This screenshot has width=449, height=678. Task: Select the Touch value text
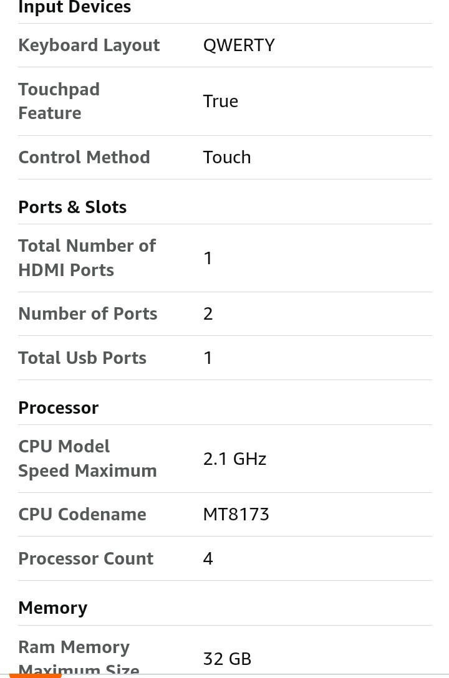227,157
